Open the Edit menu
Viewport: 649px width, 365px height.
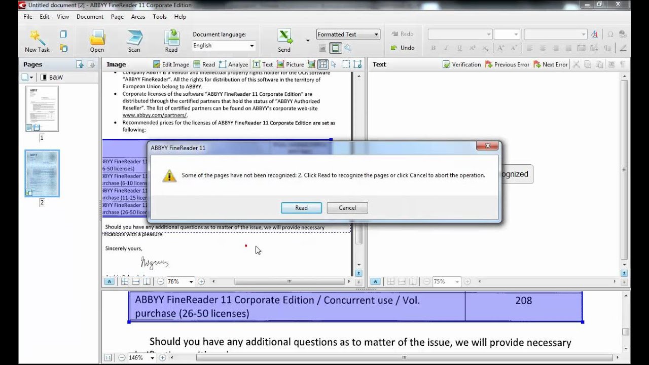(45, 17)
